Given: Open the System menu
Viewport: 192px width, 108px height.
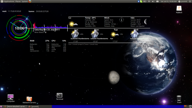Looking at the screenshot, I should point(25,1).
